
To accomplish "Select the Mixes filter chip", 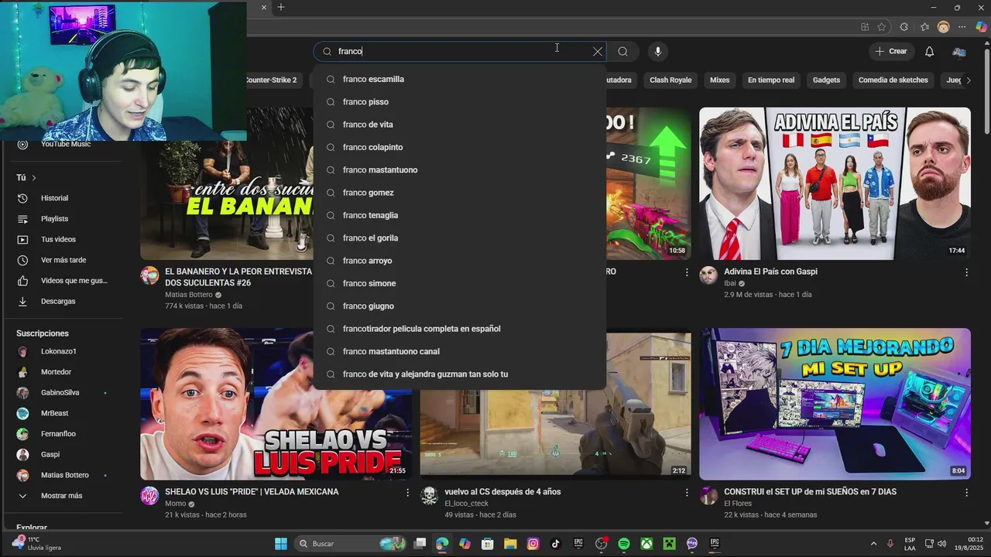I will (x=720, y=80).
